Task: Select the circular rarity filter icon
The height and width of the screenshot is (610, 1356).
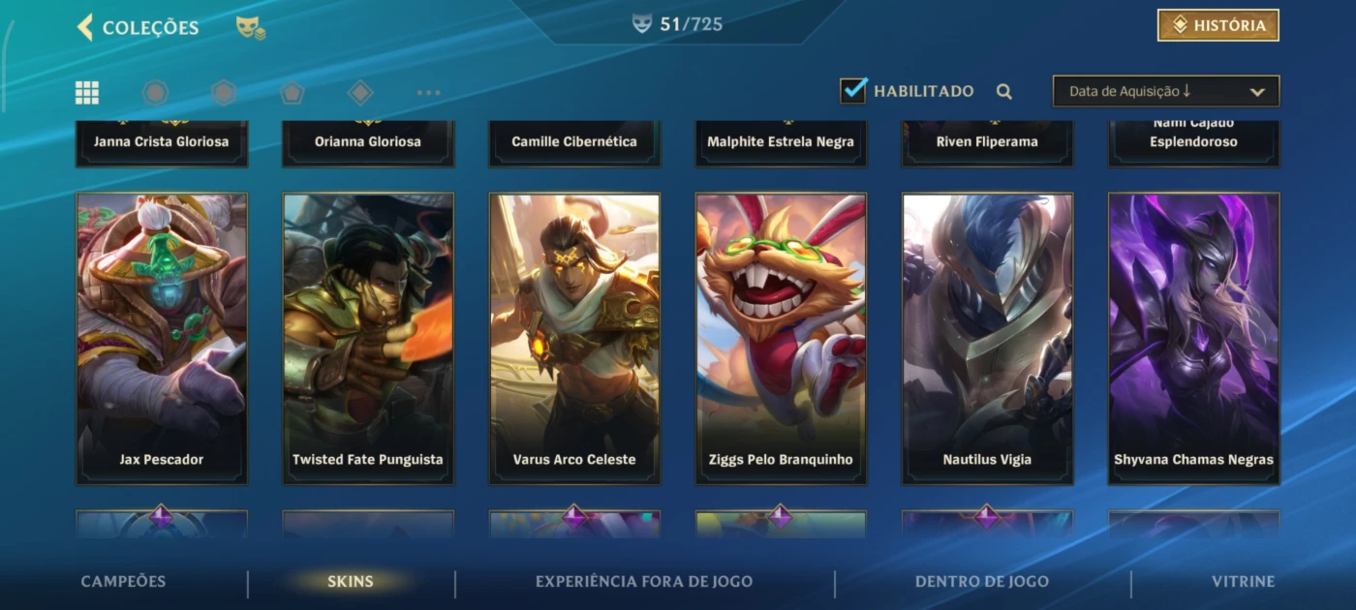Action: click(155, 93)
